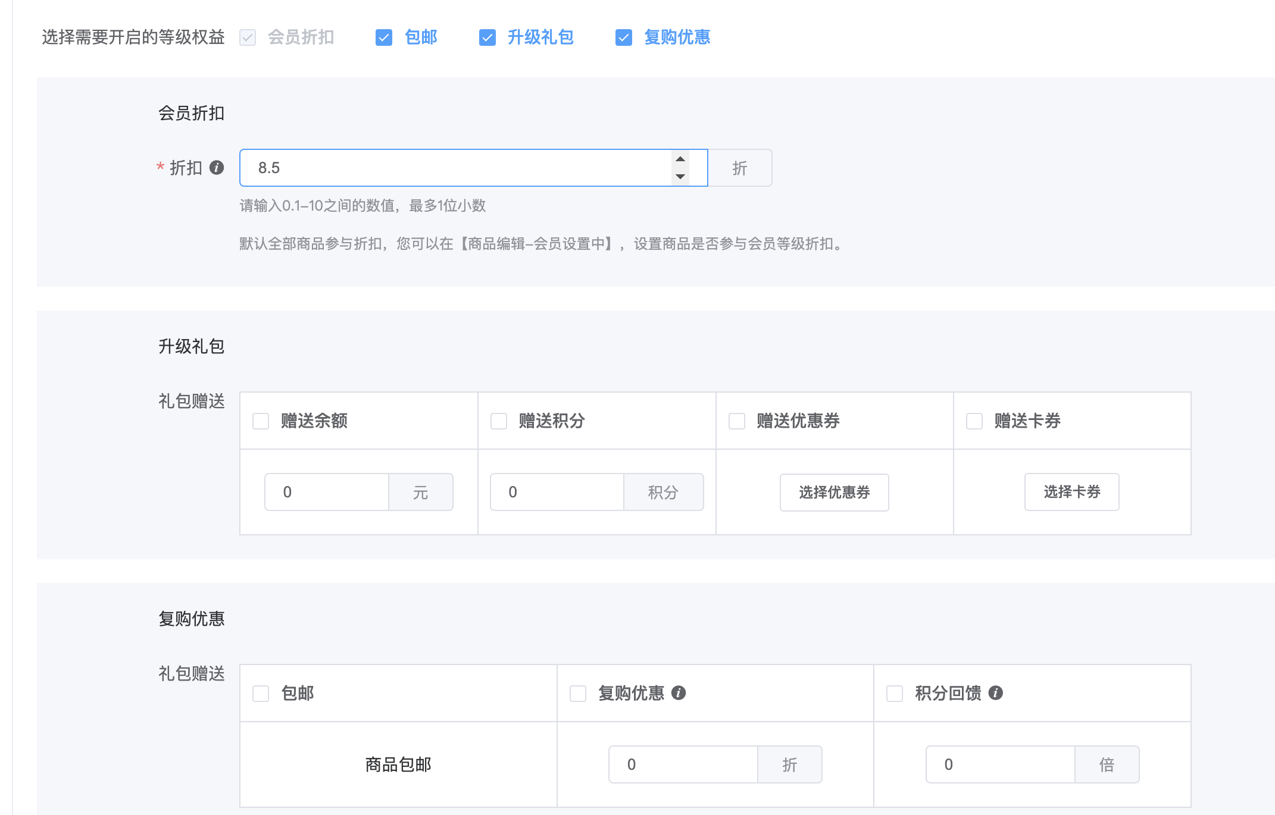Check the 复购优惠 checkbox in the table
The width and height of the screenshot is (1275, 815).
(578, 694)
